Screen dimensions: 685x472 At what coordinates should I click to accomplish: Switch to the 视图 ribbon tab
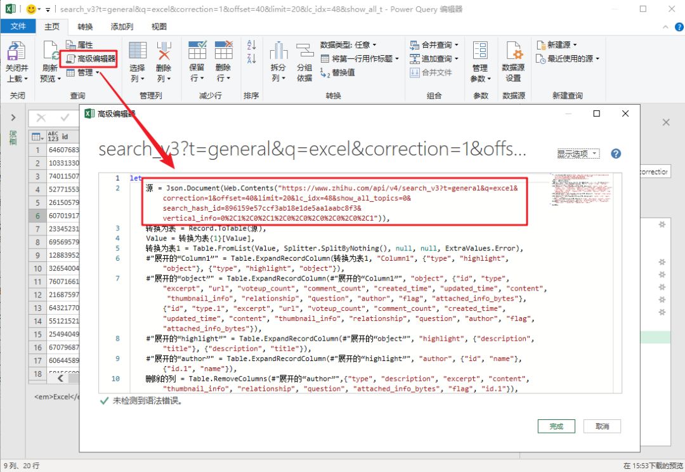(x=159, y=26)
